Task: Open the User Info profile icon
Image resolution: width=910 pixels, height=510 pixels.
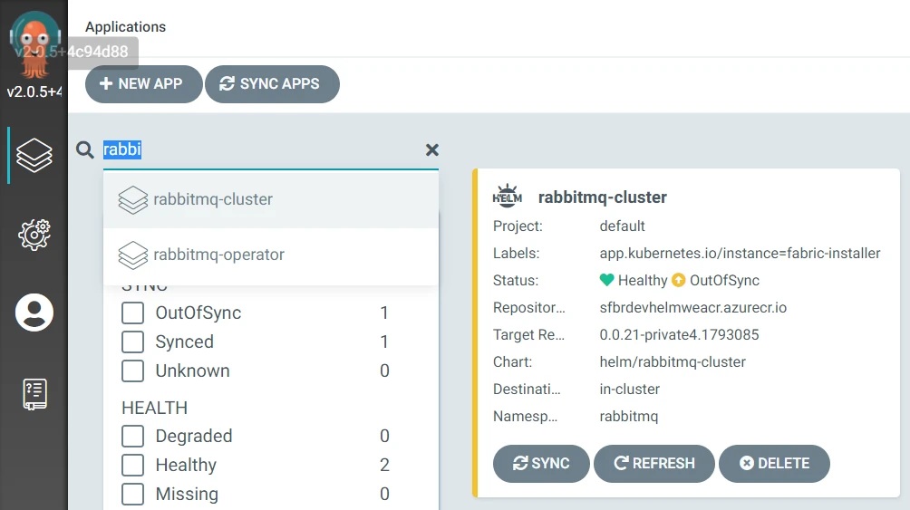Action: click(x=34, y=313)
